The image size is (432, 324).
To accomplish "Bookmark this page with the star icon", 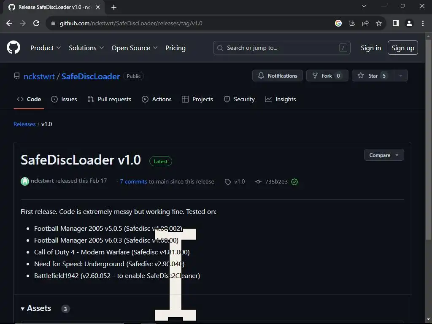I will click(x=379, y=24).
